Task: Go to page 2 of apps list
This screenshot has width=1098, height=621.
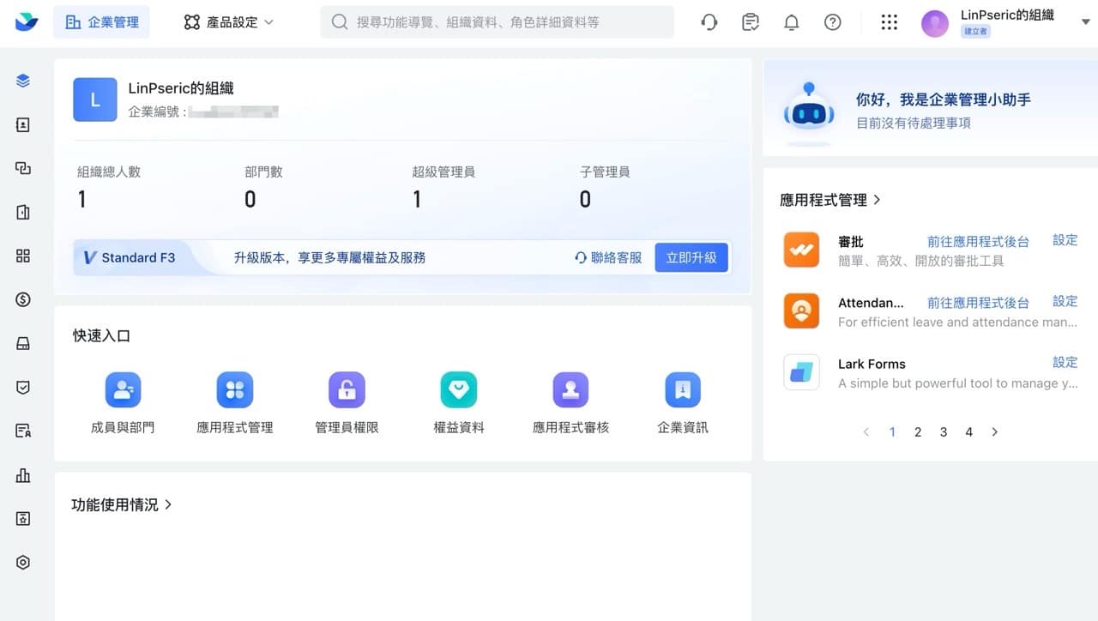Action: click(x=918, y=432)
